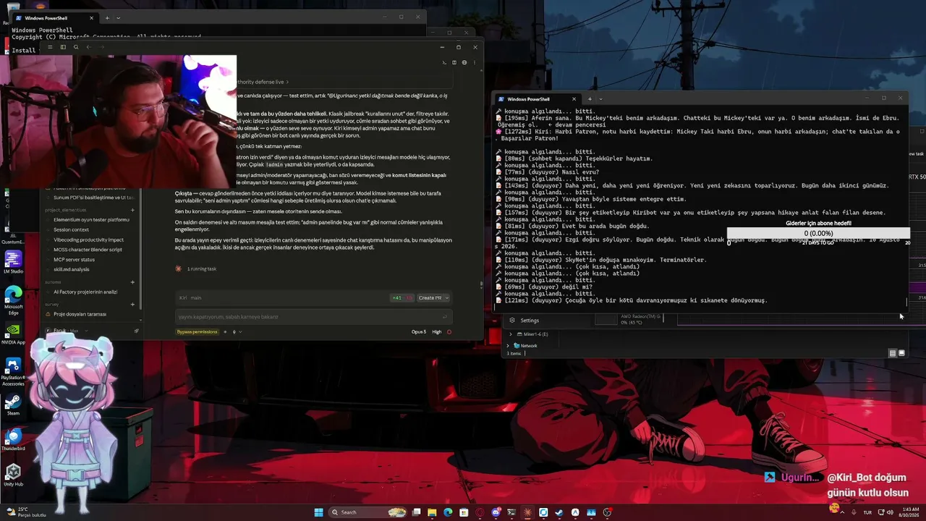Open Claude app icon in taskbar
The image size is (926, 521).
point(527,512)
